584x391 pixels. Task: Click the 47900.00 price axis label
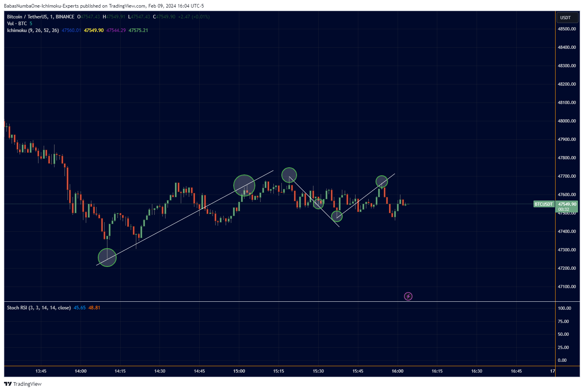click(x=567, y=139)
